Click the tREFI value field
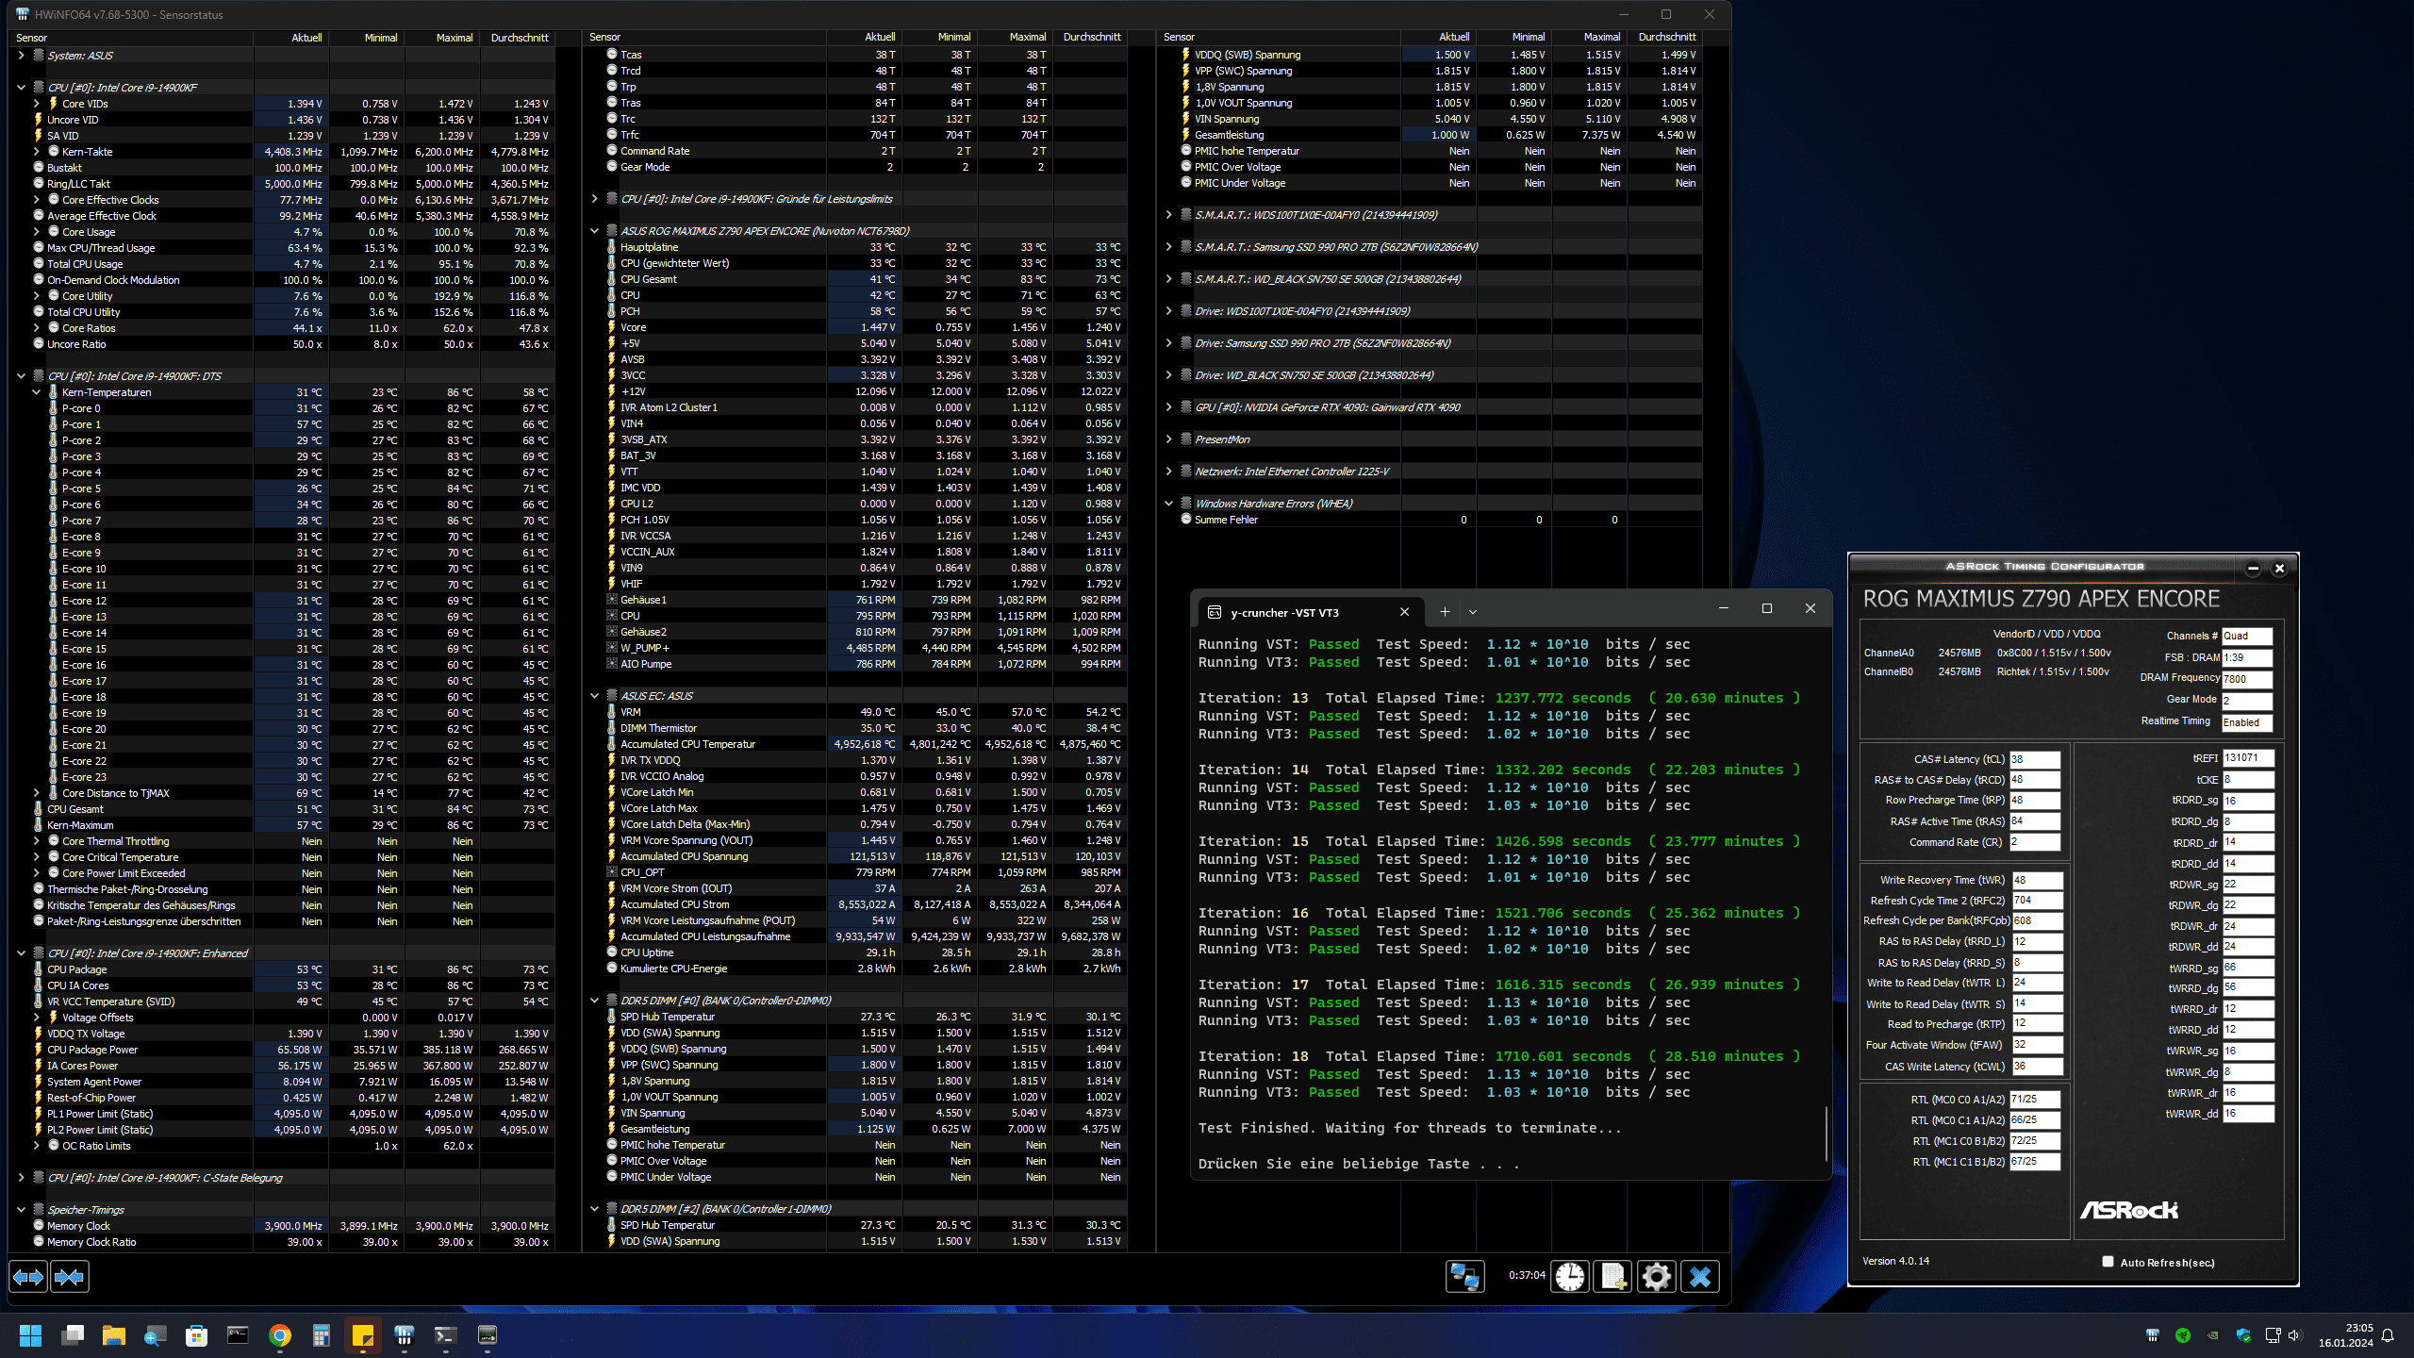Image resolution: width=2414 pixels, height=1358 pixels. (x=2247, y=758)
